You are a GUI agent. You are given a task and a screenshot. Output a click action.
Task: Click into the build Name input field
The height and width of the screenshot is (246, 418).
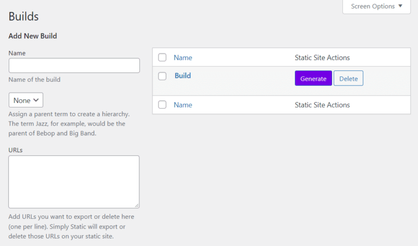(74, 65)
